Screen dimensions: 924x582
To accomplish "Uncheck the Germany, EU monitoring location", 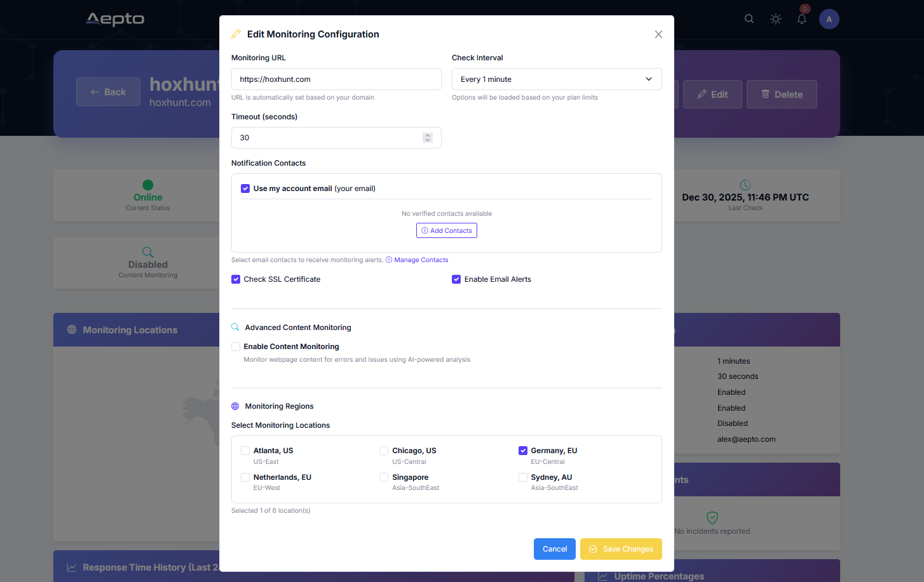I will 523,450.
